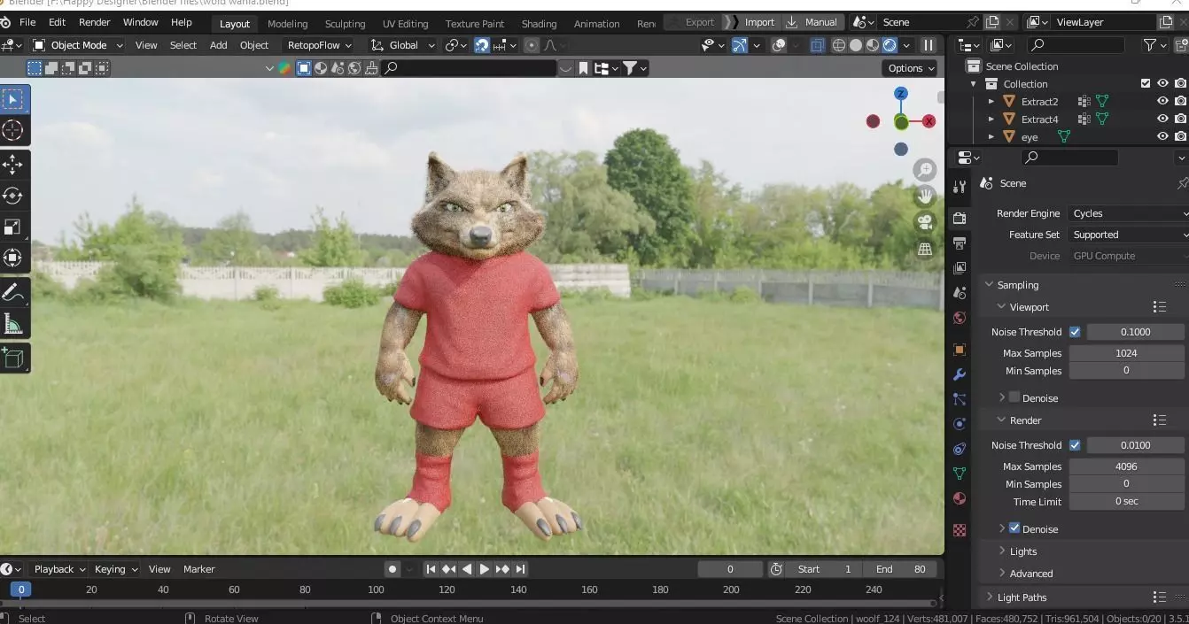
Task: Activate the 3D Cursor tool
Action: (x=13, y=131)
